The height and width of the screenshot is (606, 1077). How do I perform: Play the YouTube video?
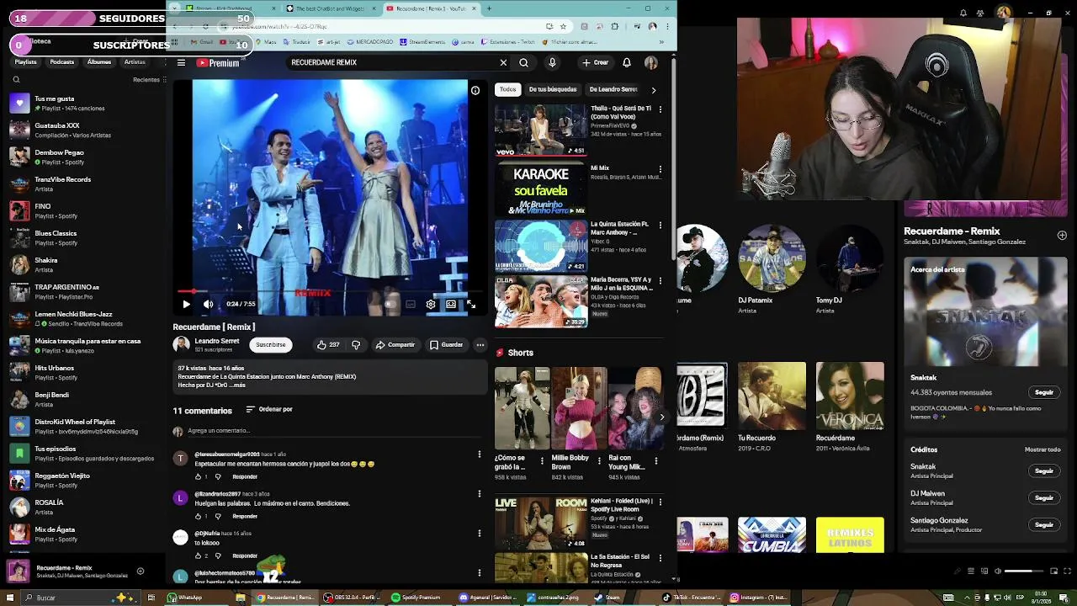(186, 304)
